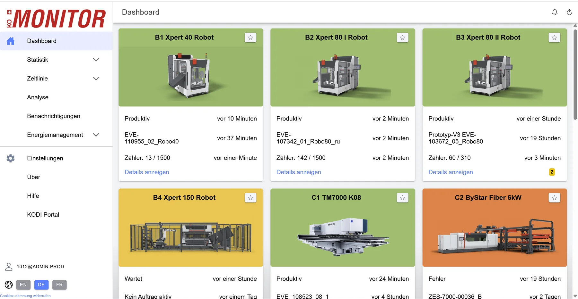Click the B4 Xpert 150 Robot machine image
The height and width of the screenshot is (299, 578).
pos(191,237)
